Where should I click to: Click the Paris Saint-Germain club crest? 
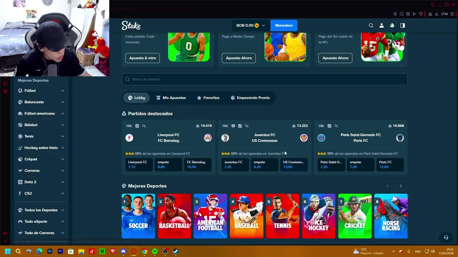tap(321, 138)
